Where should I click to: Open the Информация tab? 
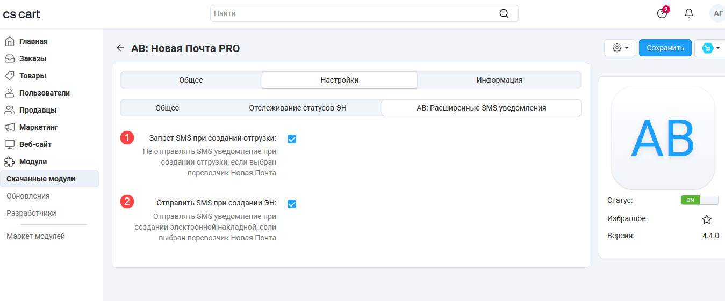[499, 80]
